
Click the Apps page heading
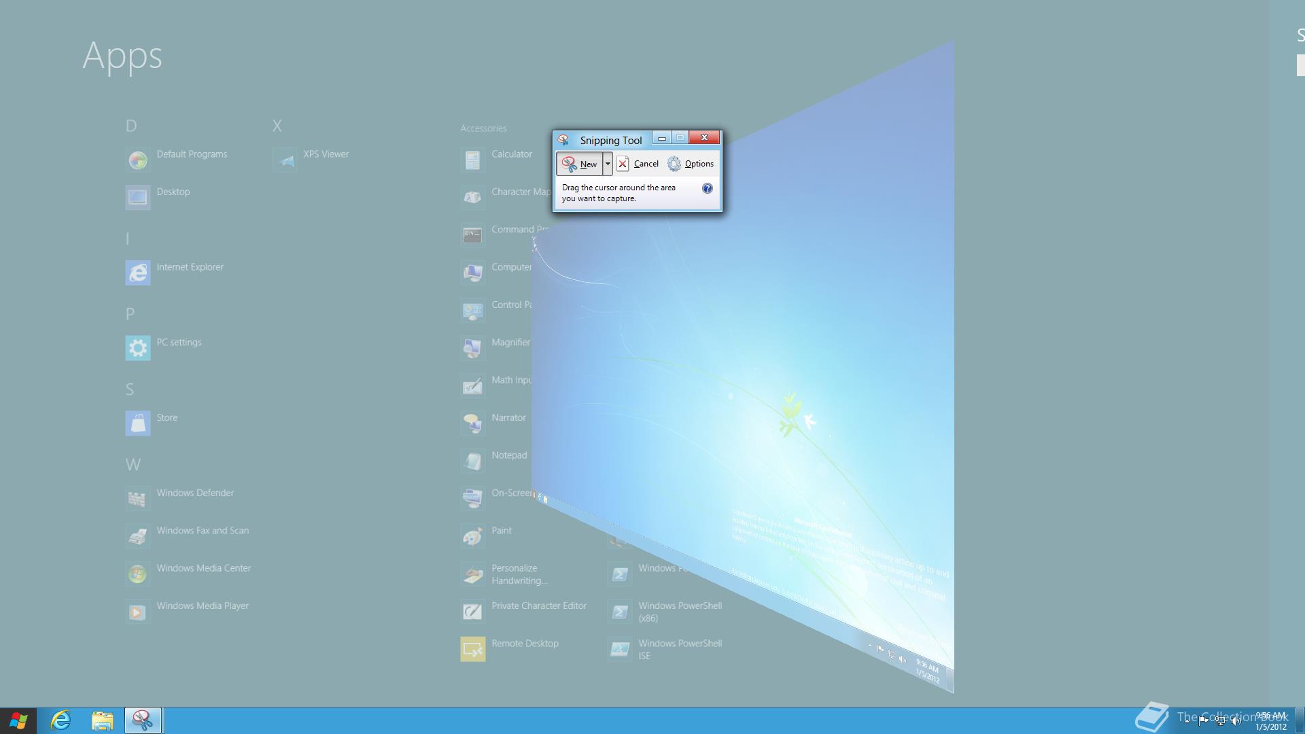(122, 56)
